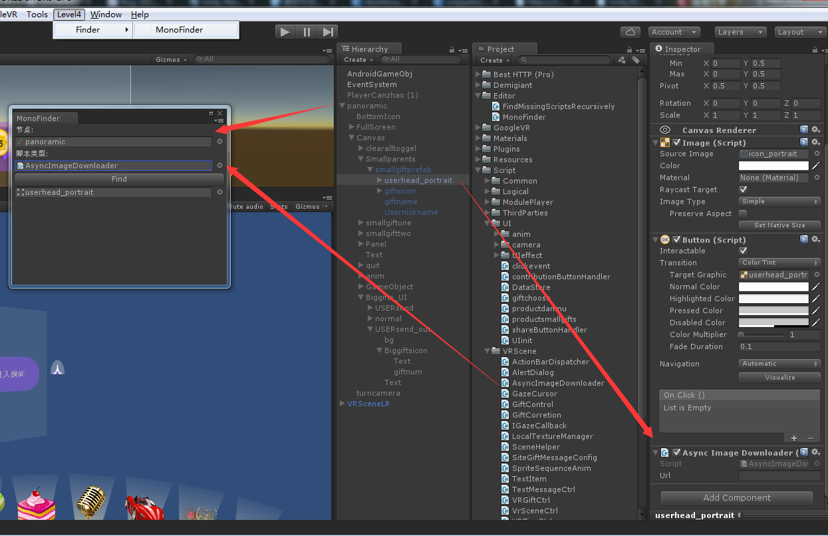The image size is (828, 536).
Task: Click the Project search by type icon
Action: 622,60
